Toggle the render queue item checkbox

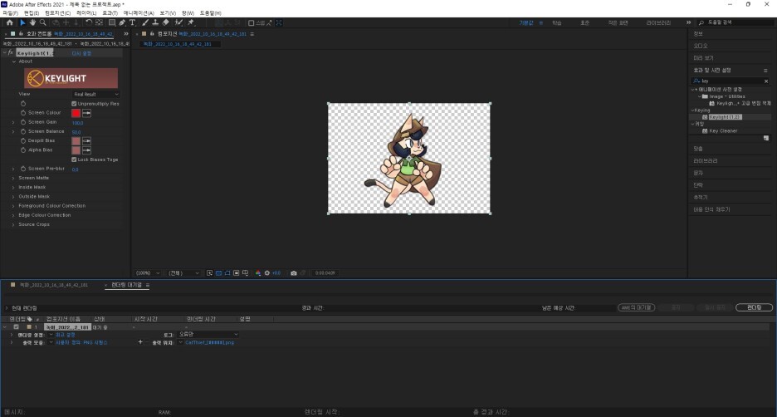[17, 327]
